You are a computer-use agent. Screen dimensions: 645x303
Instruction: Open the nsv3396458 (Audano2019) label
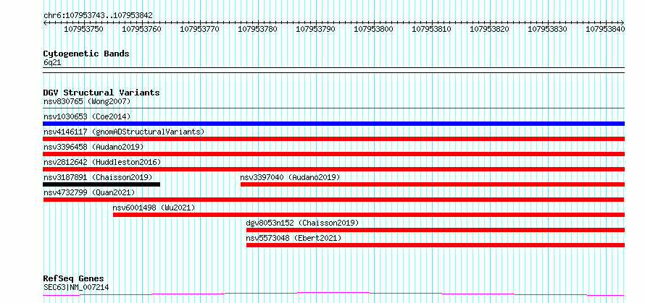[93, 147]
